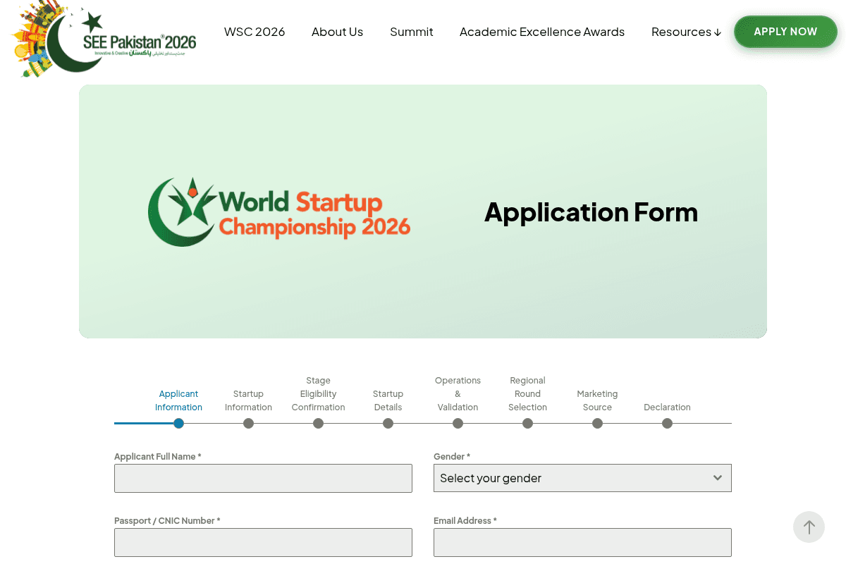Click the Email Address input field
Viewport: 846px width, 564px height.
point(582,542)
